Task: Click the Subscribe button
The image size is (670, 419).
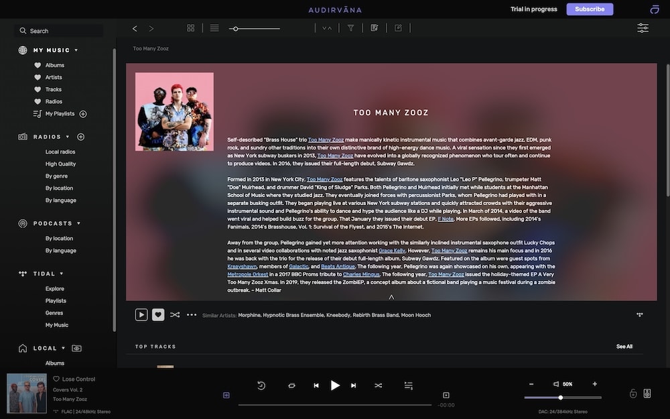Action: [x=590, y=9]
